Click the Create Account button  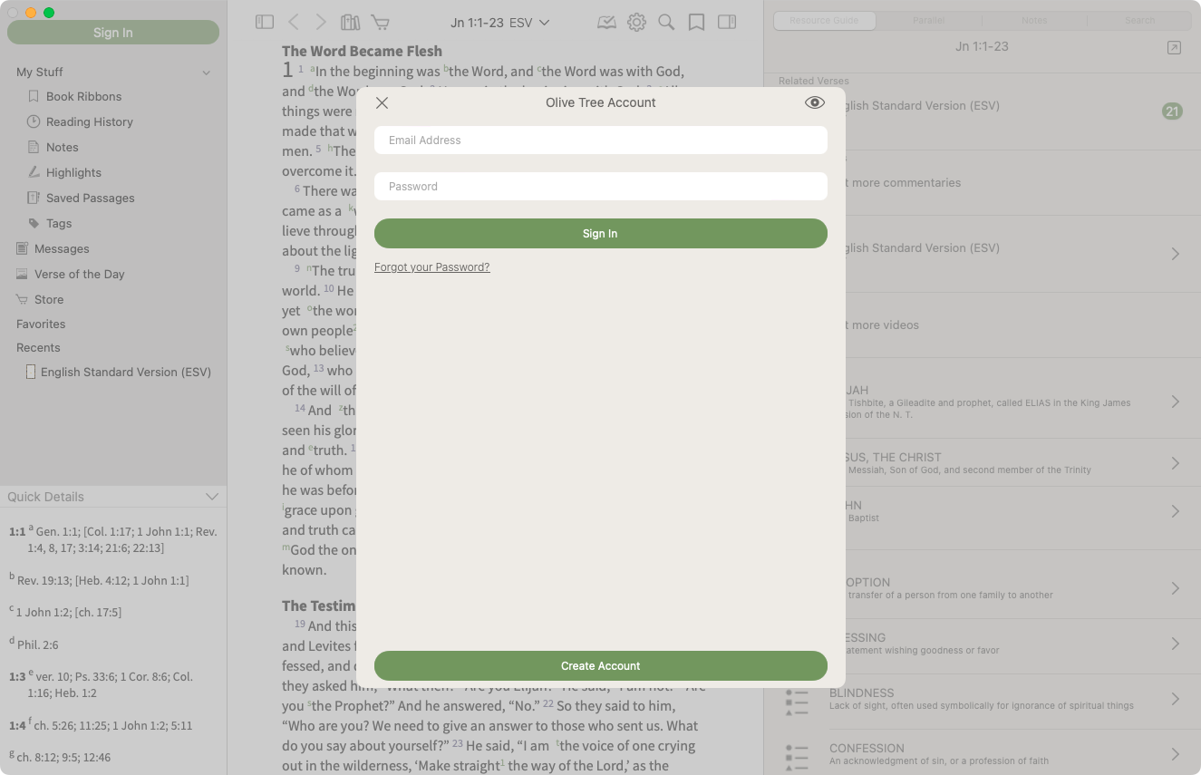tap(600, 666)
